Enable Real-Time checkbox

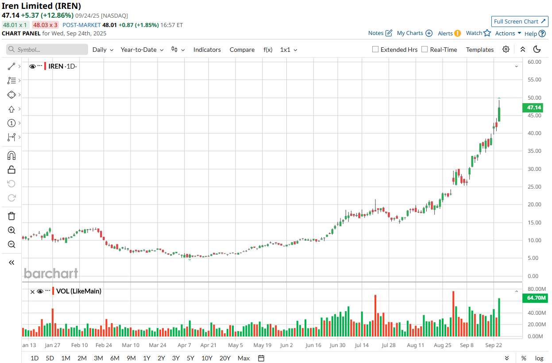(x=425, y=50)
